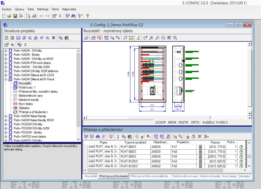Expand Profi+ PODOM - Elměry node

tap(6, 132)
